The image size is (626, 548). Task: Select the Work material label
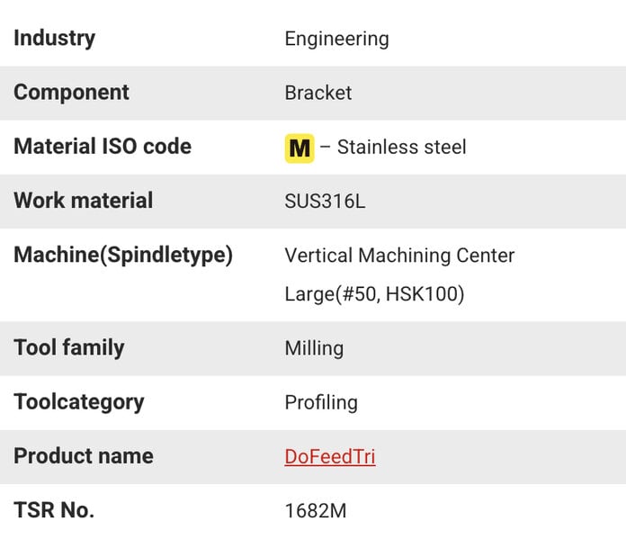pos(83,201)
